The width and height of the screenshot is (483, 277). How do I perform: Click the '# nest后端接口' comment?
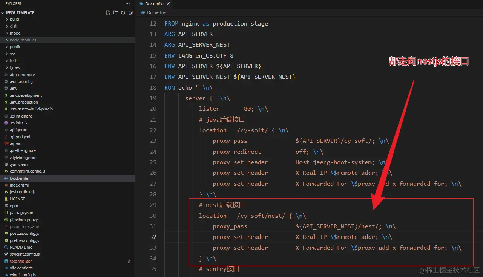(222, 205)
